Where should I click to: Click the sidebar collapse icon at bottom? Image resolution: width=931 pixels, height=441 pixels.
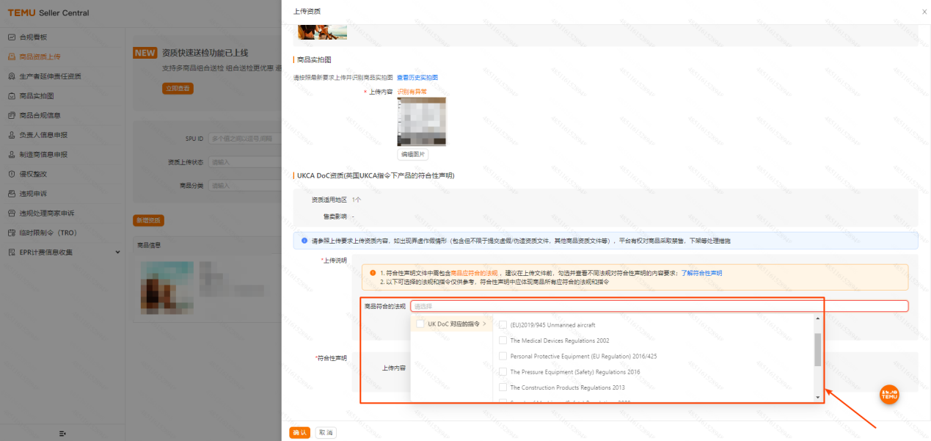[x=62, y=434]
